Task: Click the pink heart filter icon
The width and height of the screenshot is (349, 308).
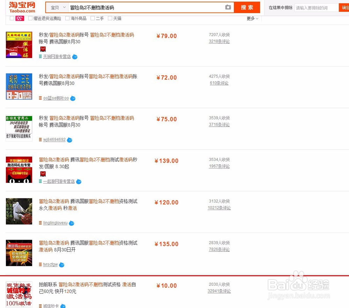Action: (20, 18)
